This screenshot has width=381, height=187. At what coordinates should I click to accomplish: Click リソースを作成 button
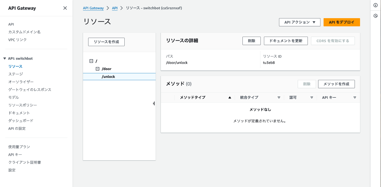pos(106,42)
